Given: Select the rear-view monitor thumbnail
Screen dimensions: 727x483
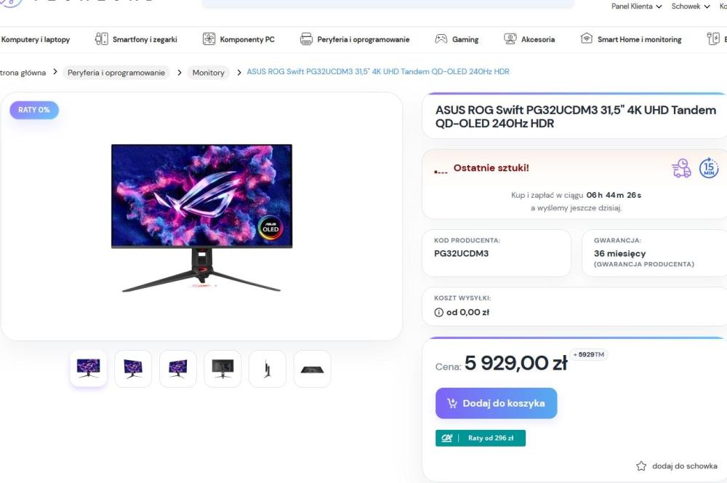Looking at the screenshot, I should 222,369.
